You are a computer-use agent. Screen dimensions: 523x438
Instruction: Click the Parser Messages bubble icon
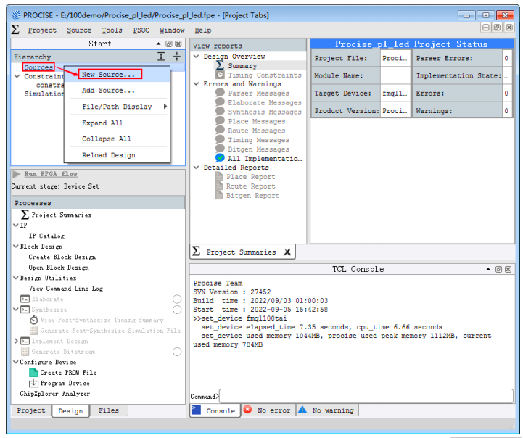[220, 93]
